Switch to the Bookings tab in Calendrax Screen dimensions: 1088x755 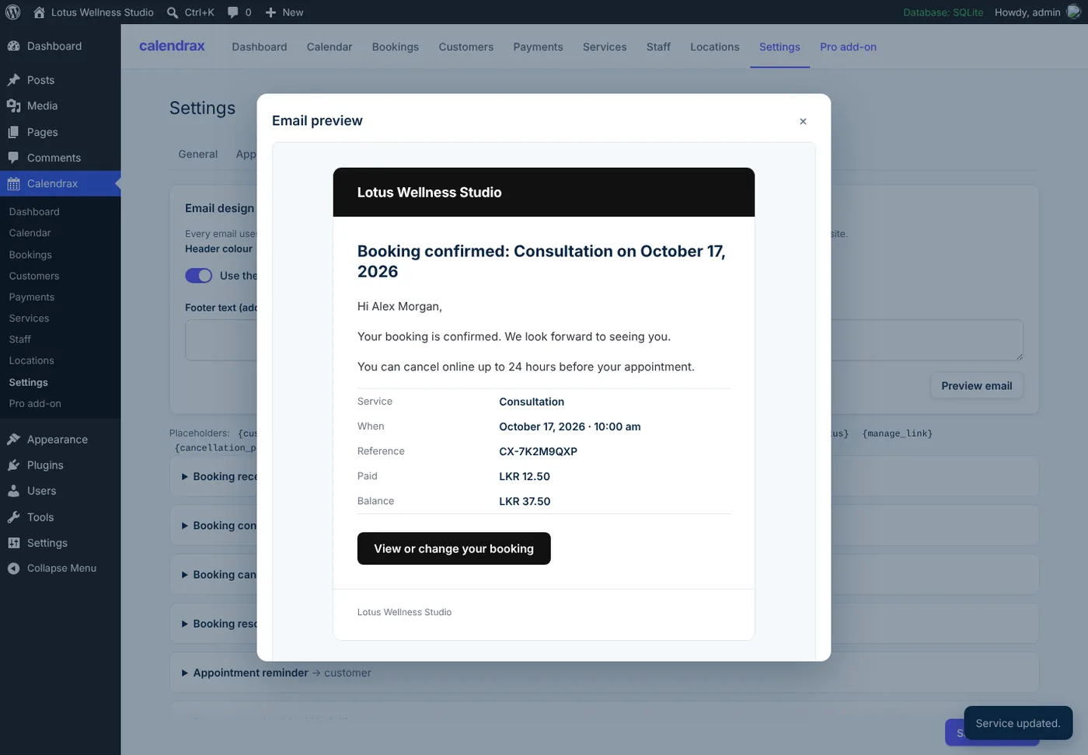click(x=396, y=47)
